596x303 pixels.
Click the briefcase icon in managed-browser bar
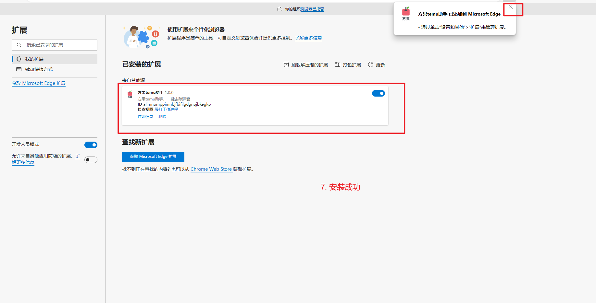tap(280, 9)
